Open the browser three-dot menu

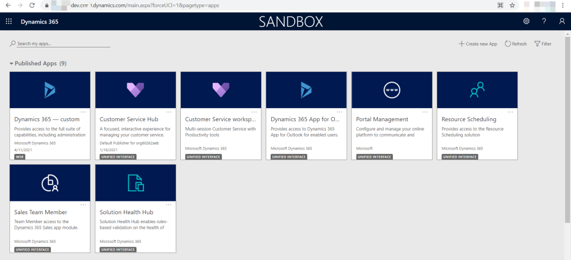click(x=563, y=6)
